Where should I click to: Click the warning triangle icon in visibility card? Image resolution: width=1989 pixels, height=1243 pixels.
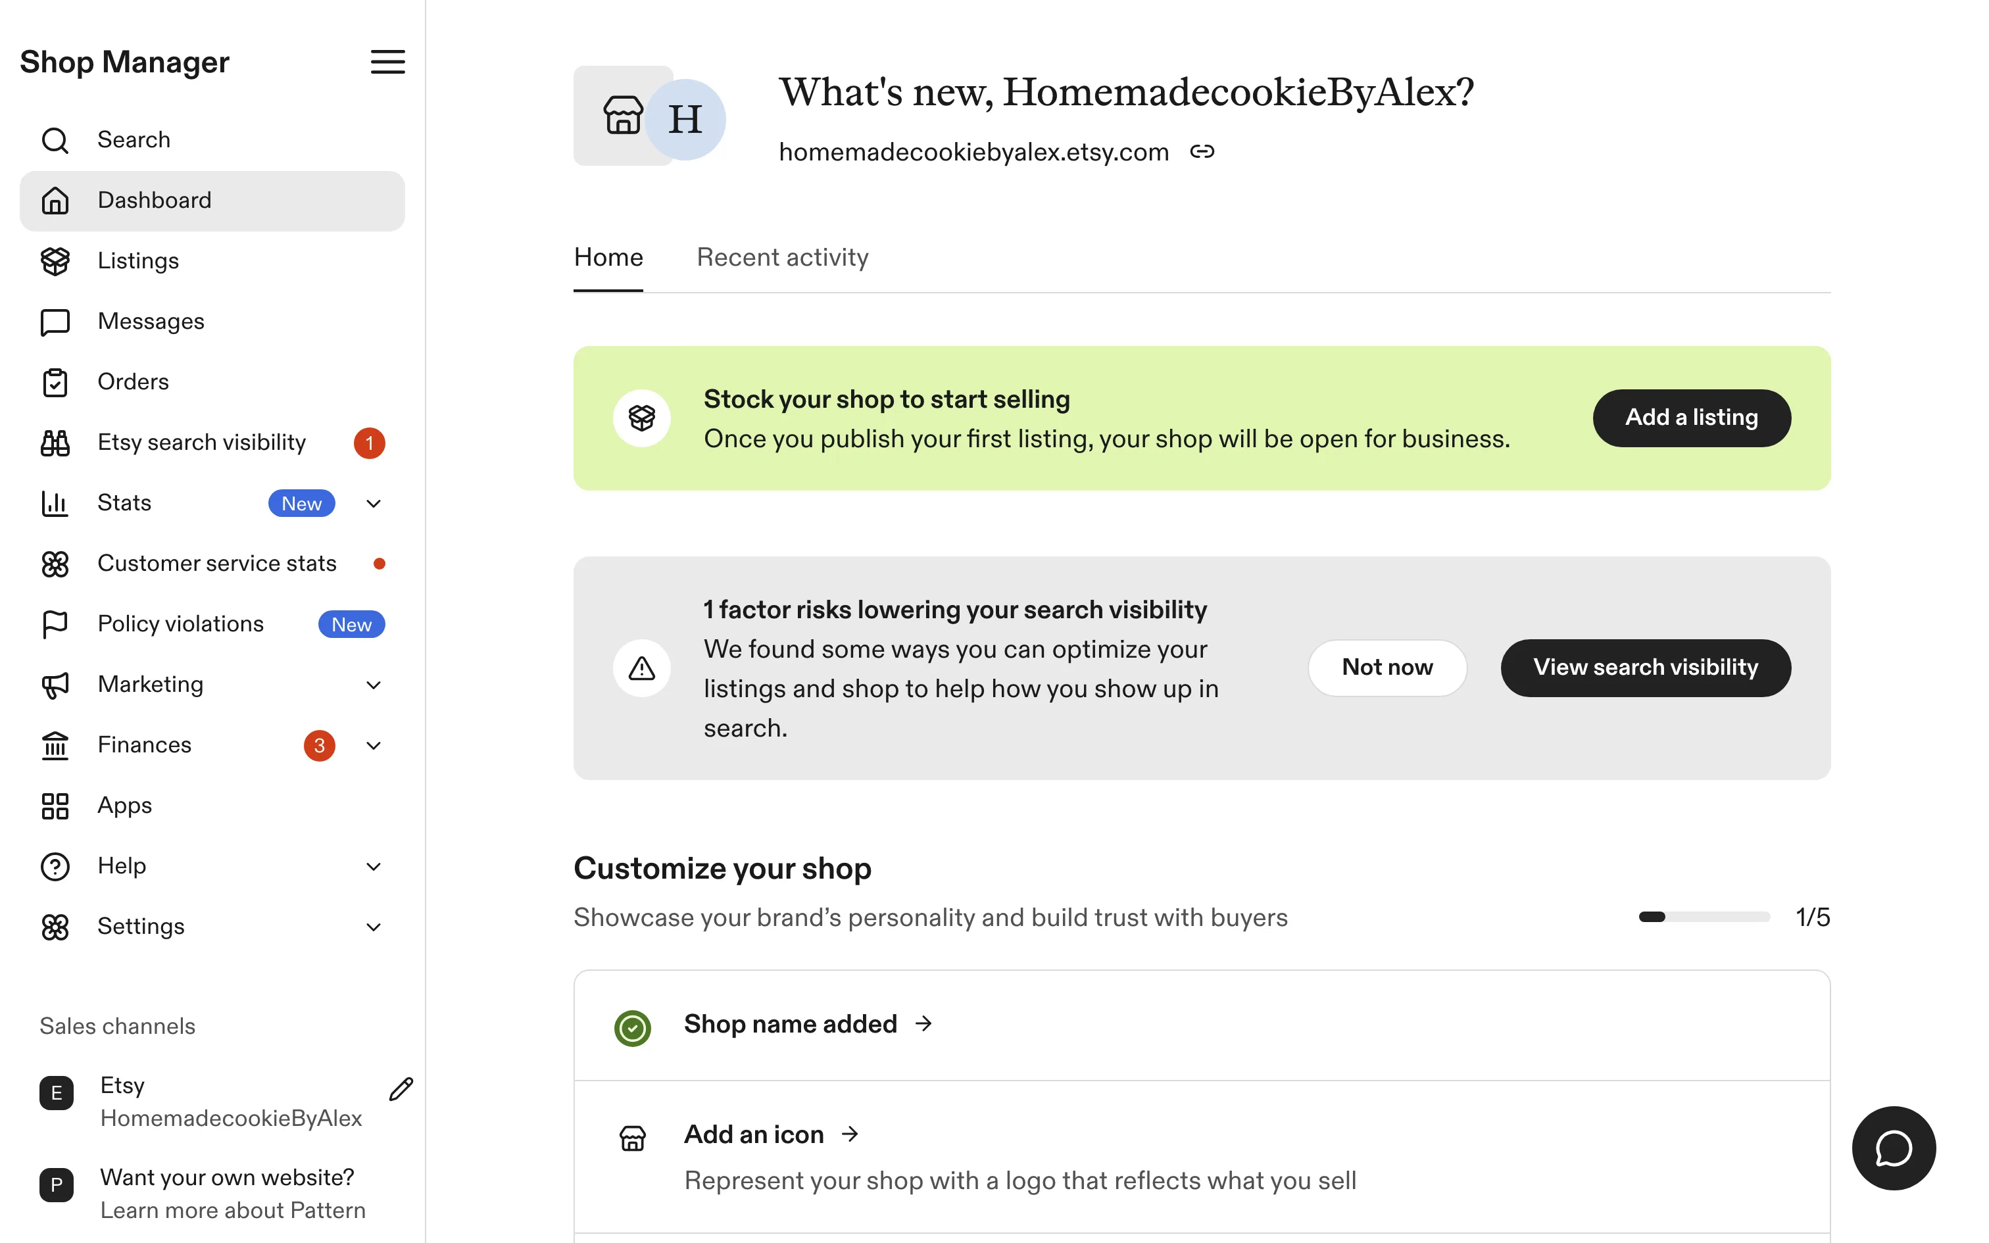(642, 668)
